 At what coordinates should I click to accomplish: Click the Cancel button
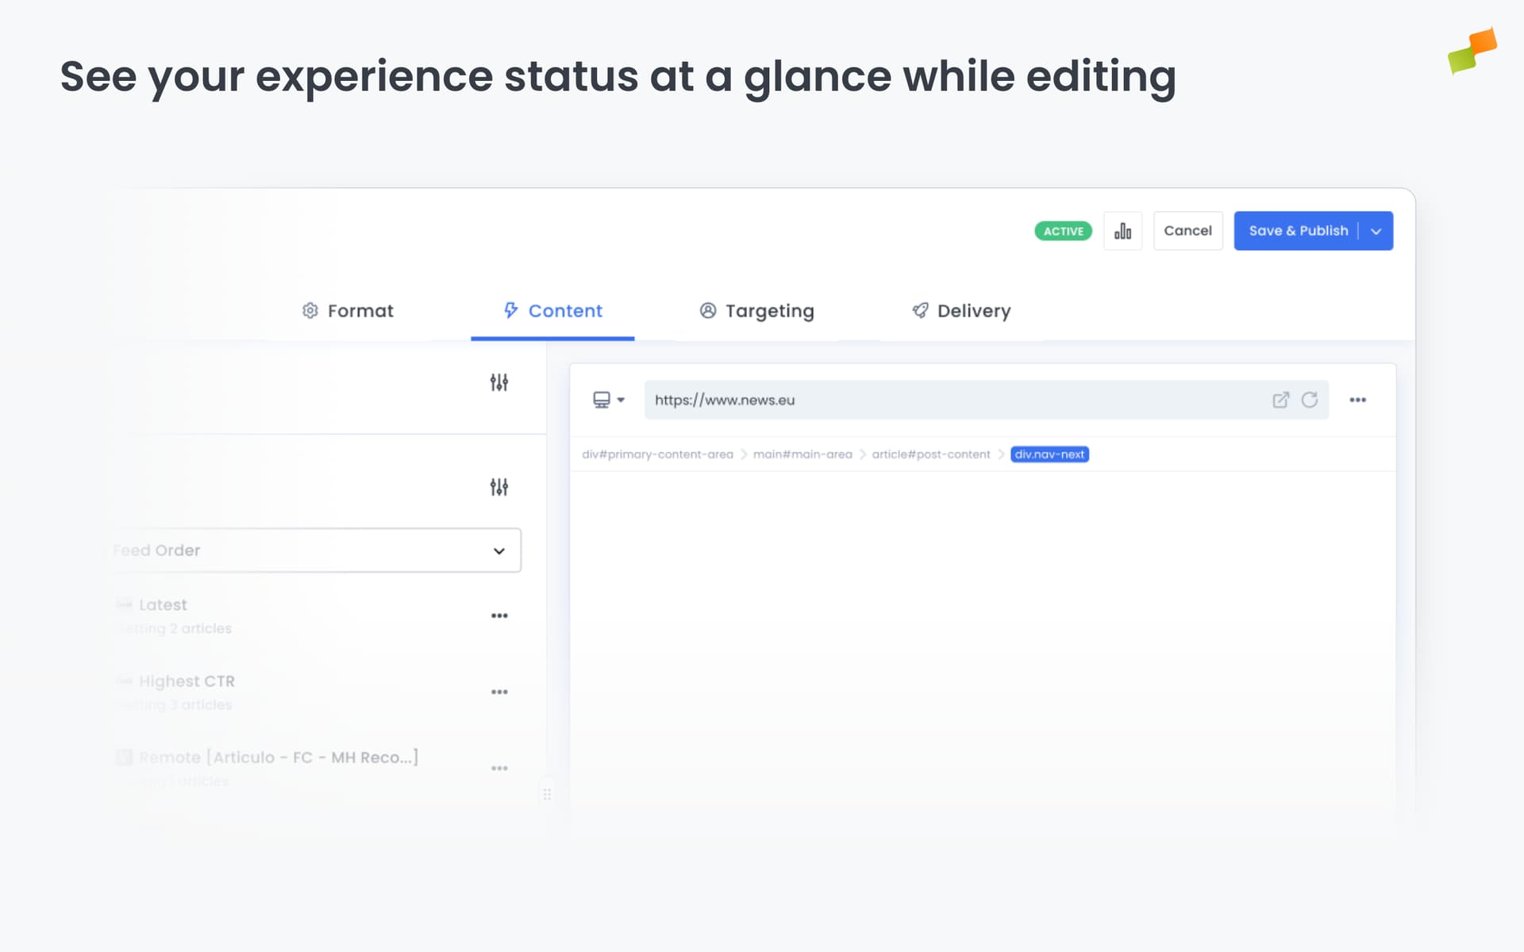point(1187,230)
